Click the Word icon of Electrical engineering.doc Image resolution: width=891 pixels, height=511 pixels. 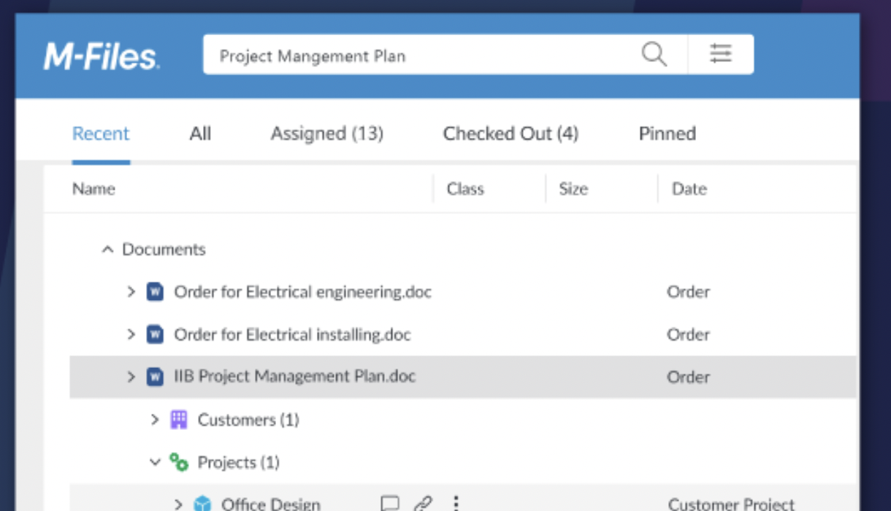click(x=155, y=292)
